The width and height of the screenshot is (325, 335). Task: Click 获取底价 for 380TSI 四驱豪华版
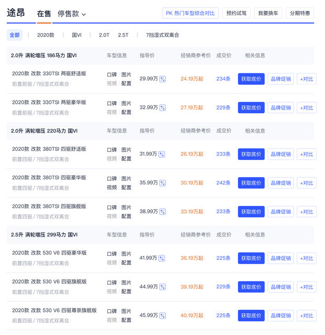(x=251, y=183)
